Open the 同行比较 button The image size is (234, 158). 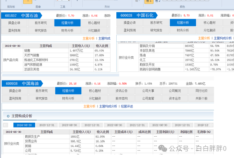(x=201, y=91)
